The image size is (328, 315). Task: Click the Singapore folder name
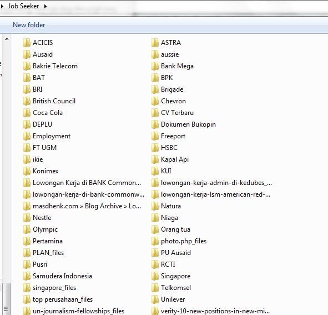(176, 276)
